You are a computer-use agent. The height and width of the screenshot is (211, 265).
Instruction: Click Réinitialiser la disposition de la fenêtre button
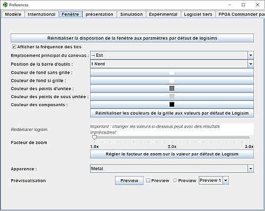click(x=132, y=38)
